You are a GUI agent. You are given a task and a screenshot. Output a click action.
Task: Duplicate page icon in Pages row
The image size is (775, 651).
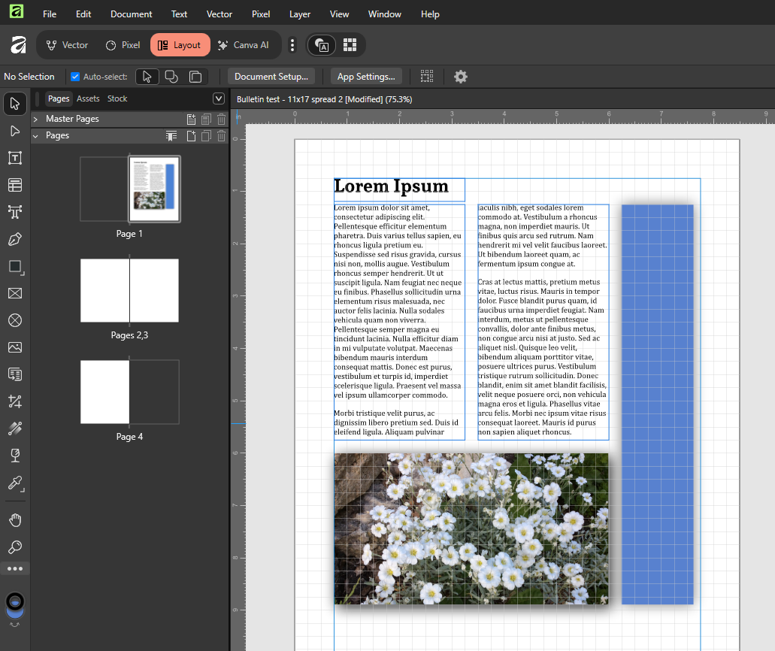[x=206, y=136]
